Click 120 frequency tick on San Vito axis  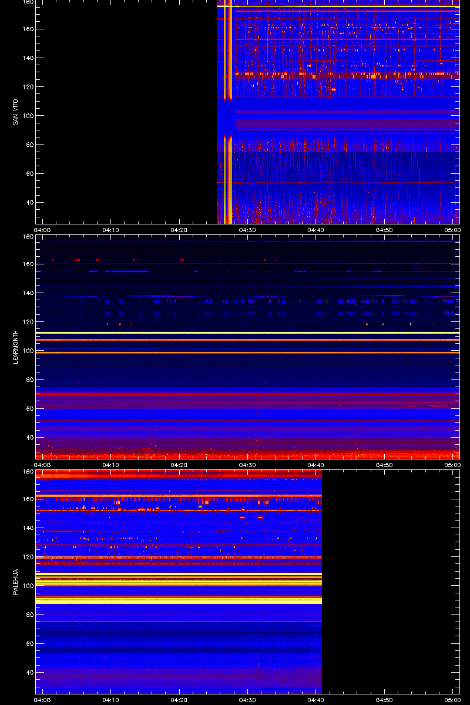(27, 87)
